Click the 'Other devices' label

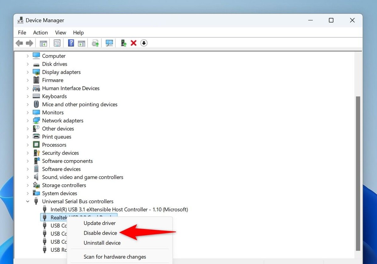pyautogui.click(x=58, y=129)
